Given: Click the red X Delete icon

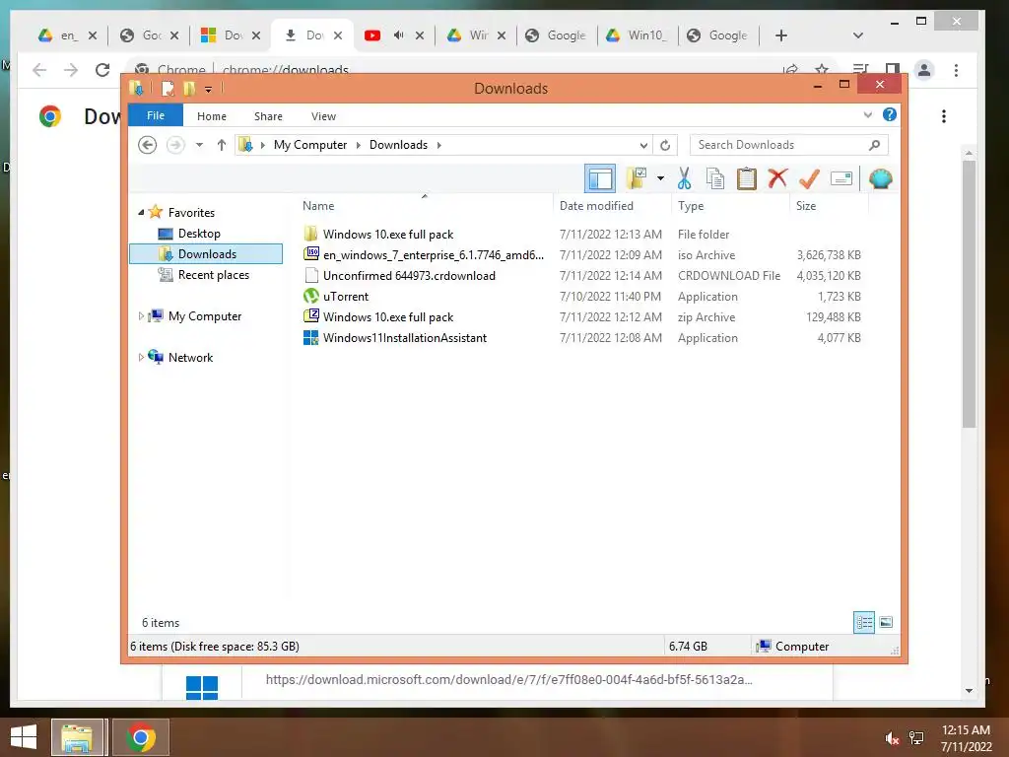Looking at the screenshot, I should click(x=777, y=178).
